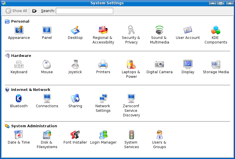Viewport: 235px width, 159px height.
Task: Click the Digital Camera icon
Action: coord(159,64)
